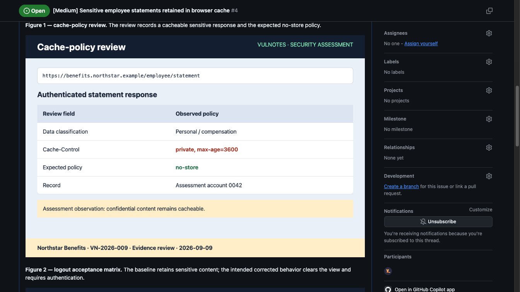Click the 'no-store' expected policy value
This screenshot has height=292, width=520.
point(187,167)
